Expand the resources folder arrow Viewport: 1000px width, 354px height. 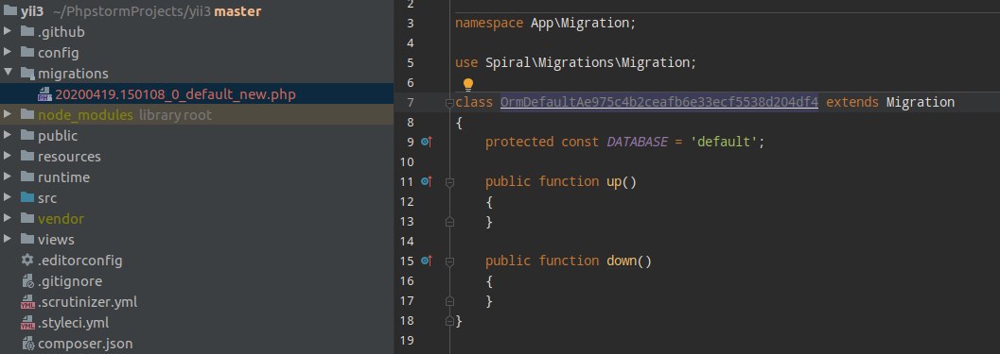pyautogui.click(x=8, y=157)
